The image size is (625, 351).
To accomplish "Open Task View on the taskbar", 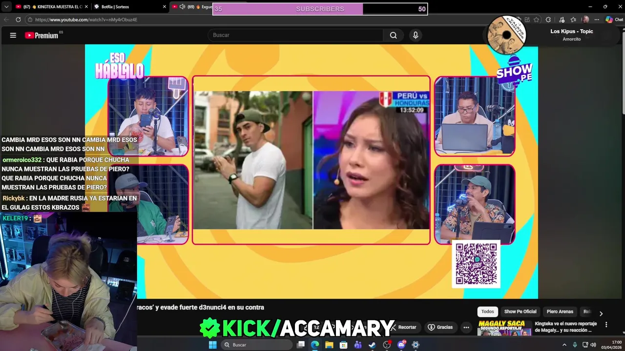I will [x=301, y=345].
